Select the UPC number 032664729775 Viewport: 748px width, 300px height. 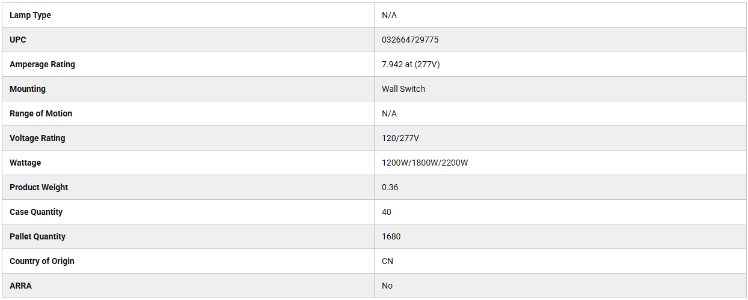click(410, 40)
